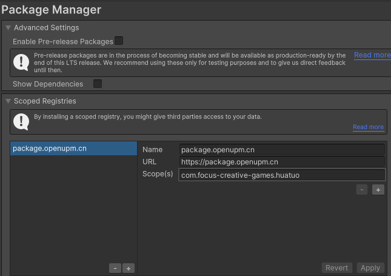This screenshot has height=276, width=391.
Task: Click the registry URL input field
Action: pos(282,162)
